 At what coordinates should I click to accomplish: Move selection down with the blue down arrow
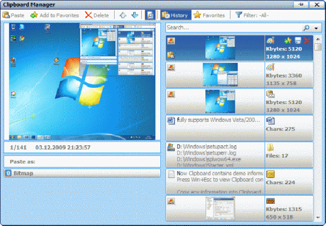pyautogui.click(x=135, y=15)
